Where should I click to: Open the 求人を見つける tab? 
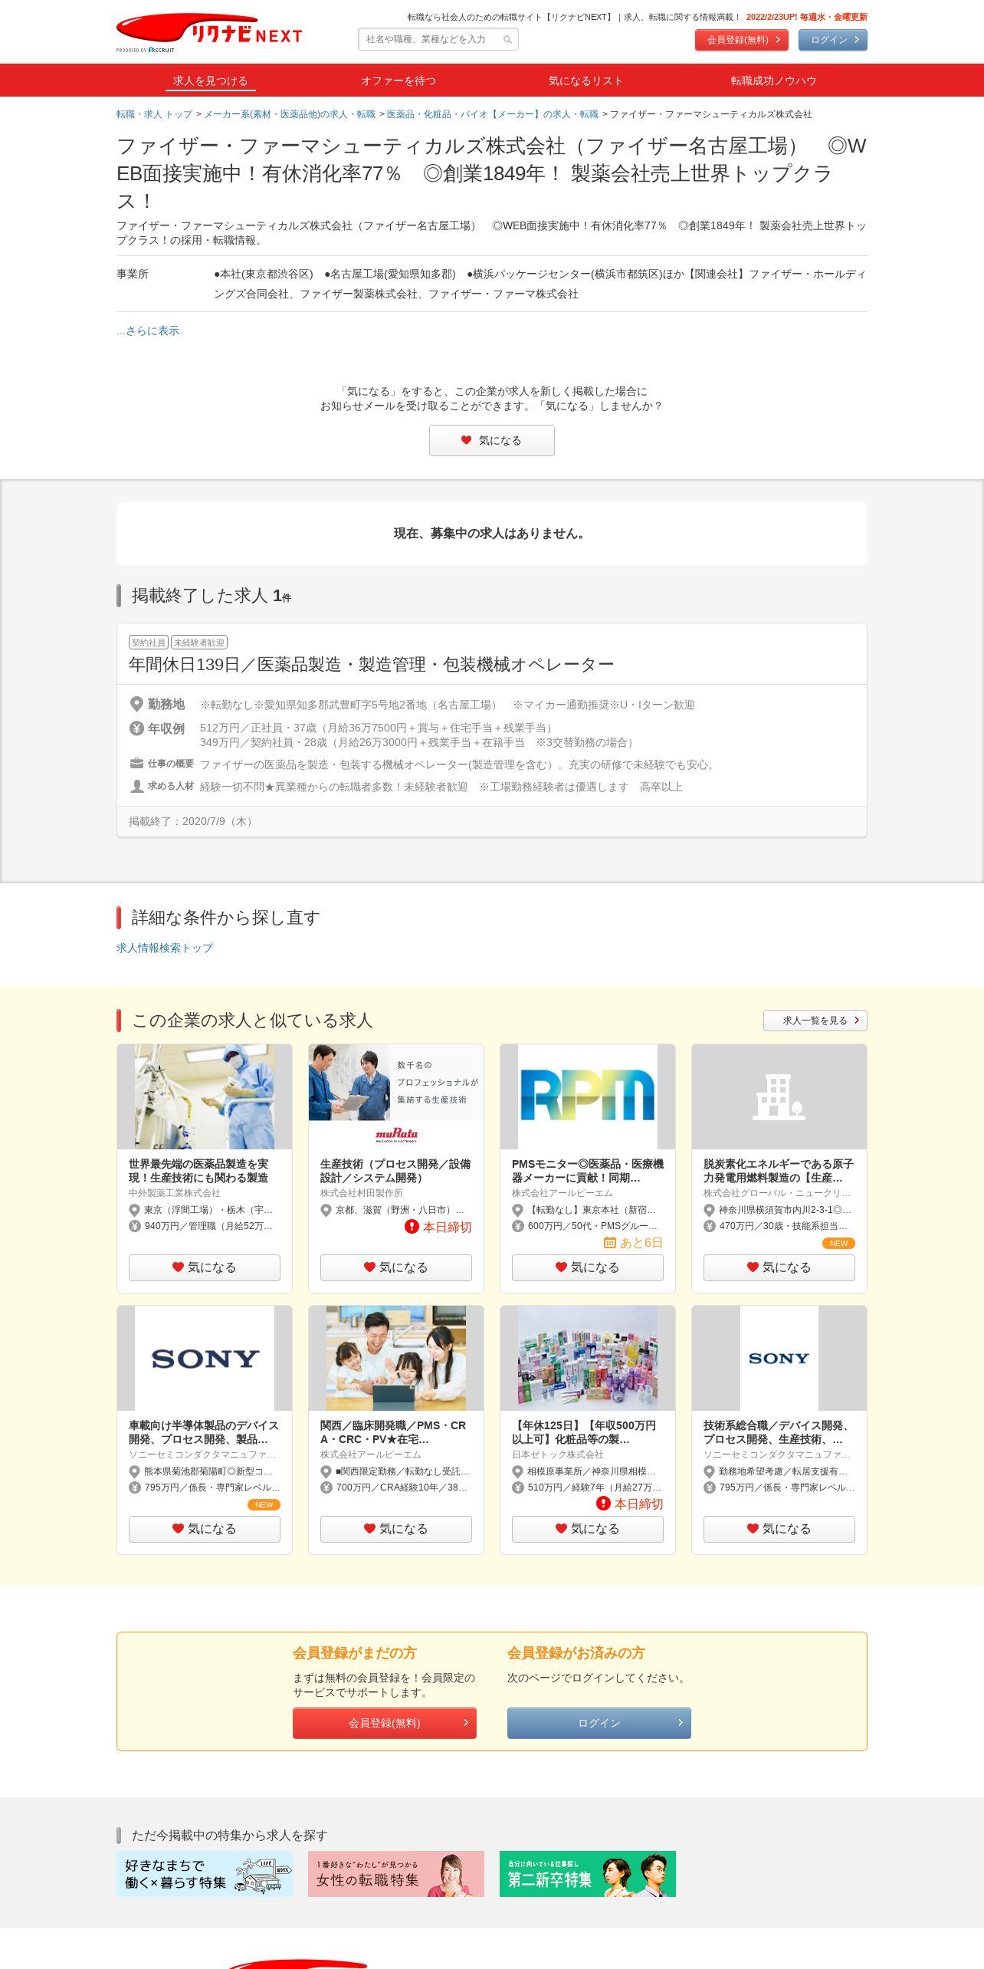pos(210,81)
